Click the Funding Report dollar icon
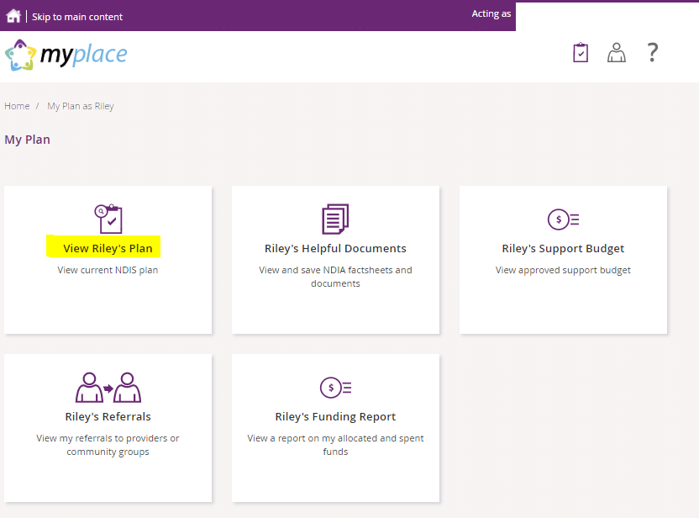 pos(336,388)
